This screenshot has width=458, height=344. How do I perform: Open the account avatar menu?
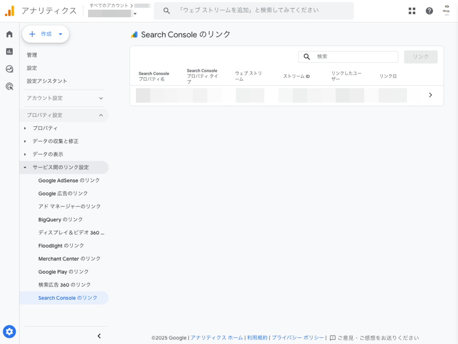[446, 11]
